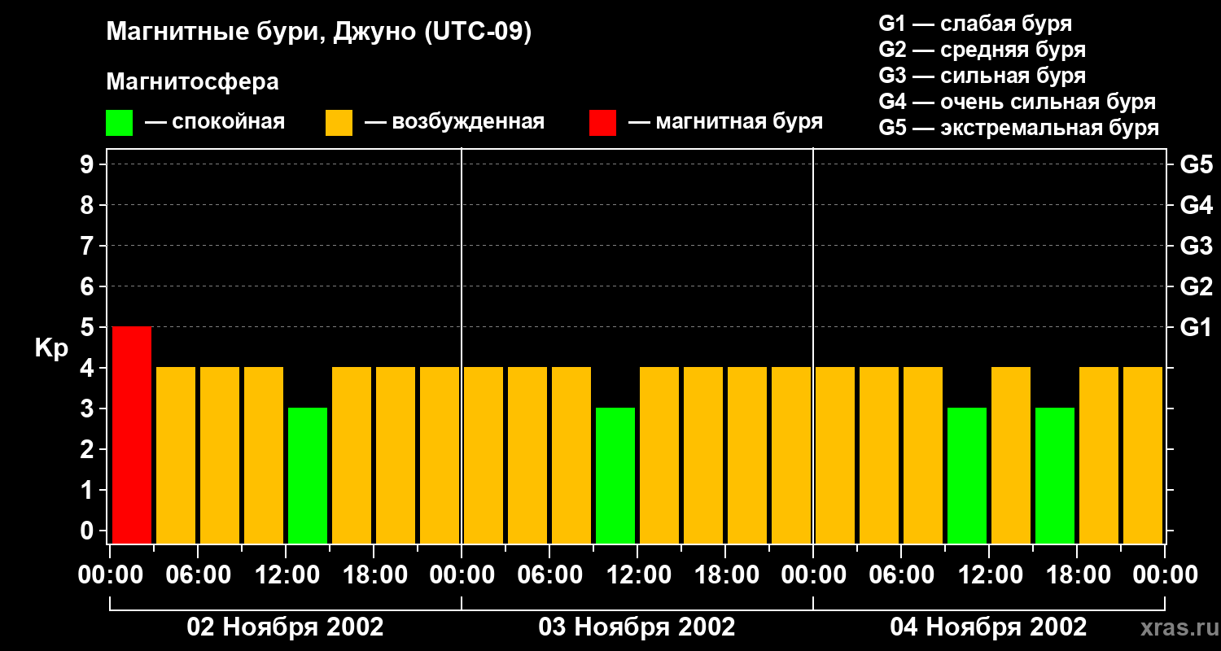Click the '12:00' tick under 04 Ноября
This screenshot has height=651, width=1221.
pos(989,575)
